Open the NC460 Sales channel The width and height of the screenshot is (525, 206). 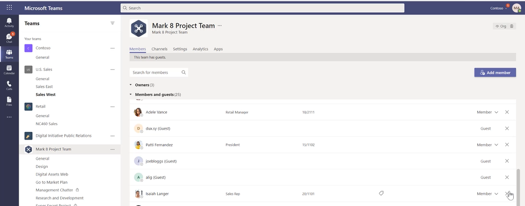[x=46, y=123]
